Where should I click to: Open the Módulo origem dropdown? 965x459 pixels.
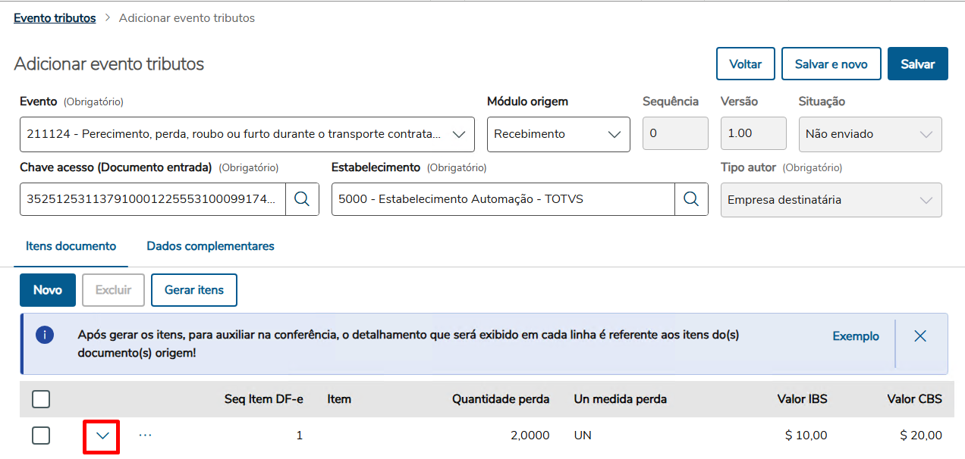click(614, 134)
